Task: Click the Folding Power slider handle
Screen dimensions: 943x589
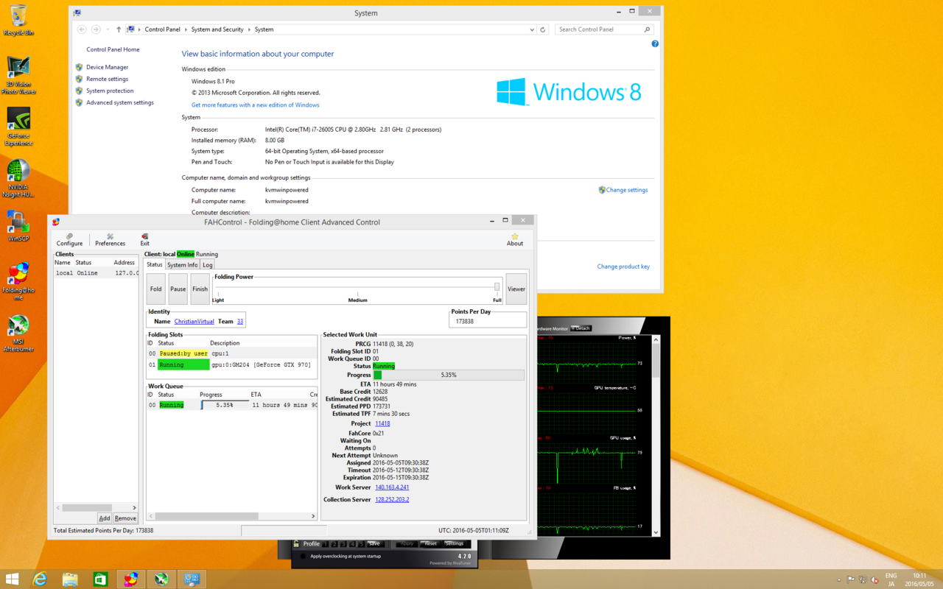Action: [x=497, y=287]
